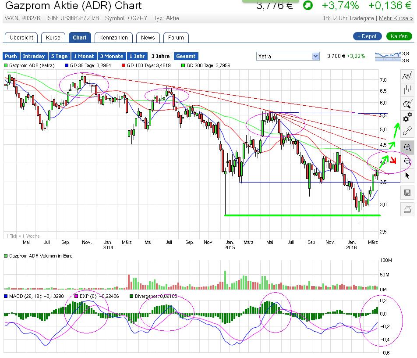Follow the Mehr Kurse link
The image size is (417, 358).
396,18
